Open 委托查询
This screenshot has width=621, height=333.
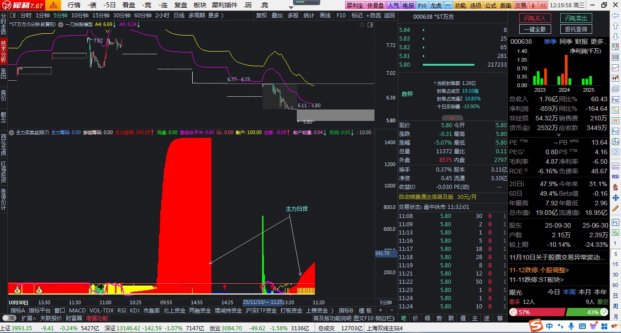(576, 29)
